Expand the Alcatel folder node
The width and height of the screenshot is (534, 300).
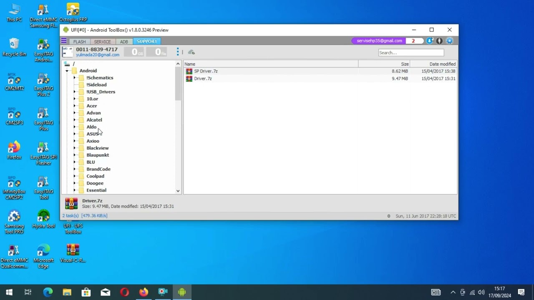pyautogui.click(x=74, y=120)
